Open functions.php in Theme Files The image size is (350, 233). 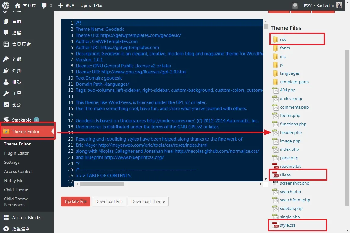tap(293, 124)
